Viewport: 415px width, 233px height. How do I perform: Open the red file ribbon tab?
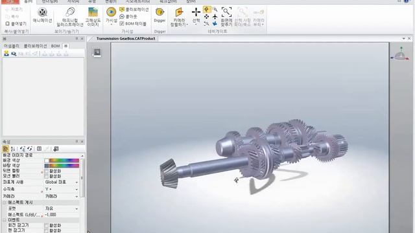pos(10,1)
